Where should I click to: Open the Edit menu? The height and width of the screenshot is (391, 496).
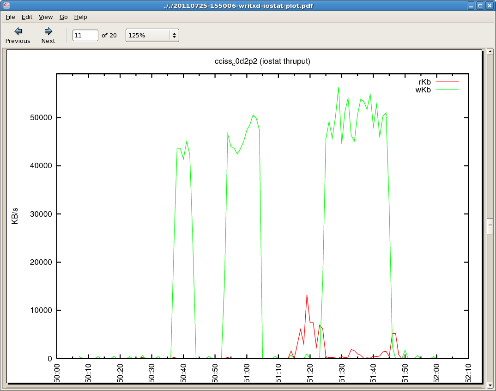(x=27, y=17)
